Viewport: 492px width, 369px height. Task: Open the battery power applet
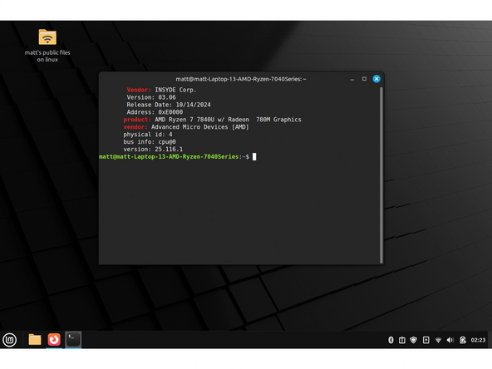pos(463,340)
